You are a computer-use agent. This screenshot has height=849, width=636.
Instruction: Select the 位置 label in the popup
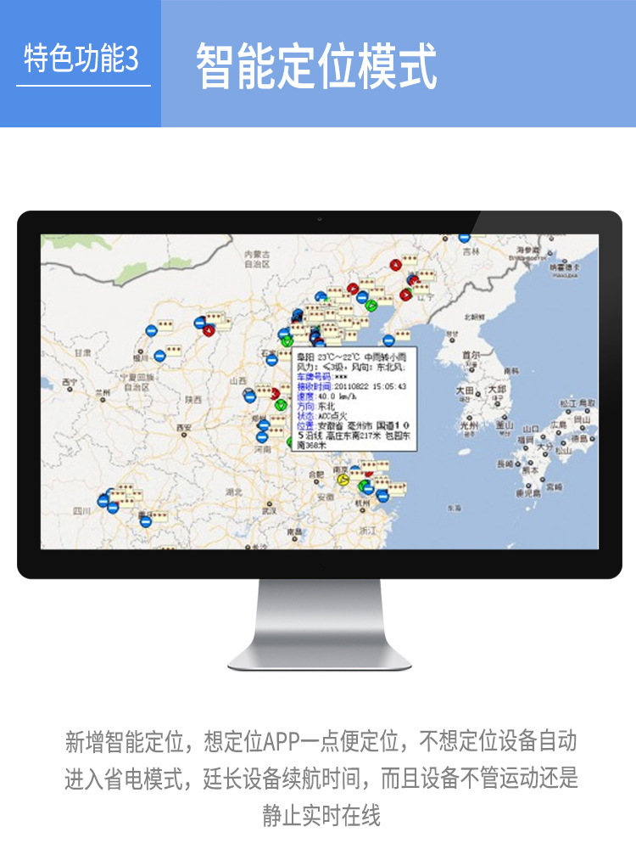click(305, 425)
